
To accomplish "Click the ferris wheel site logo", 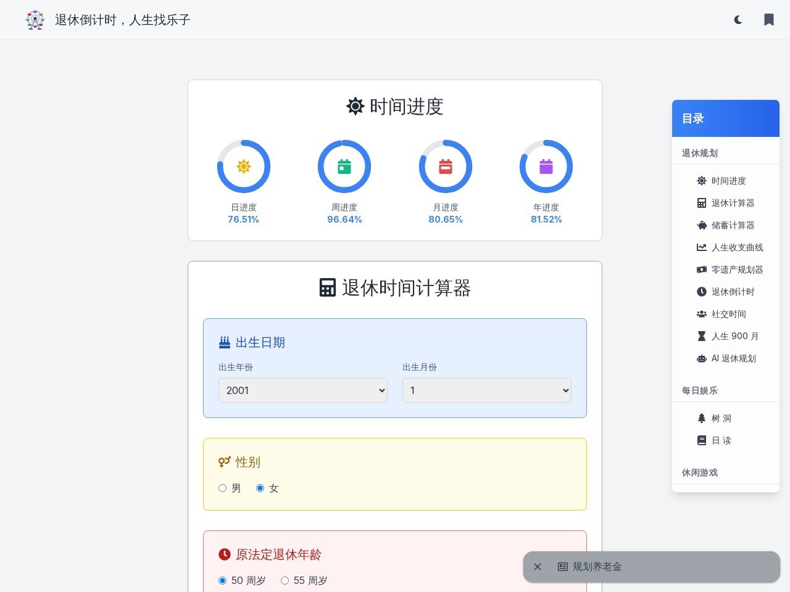I will [35, 20].
